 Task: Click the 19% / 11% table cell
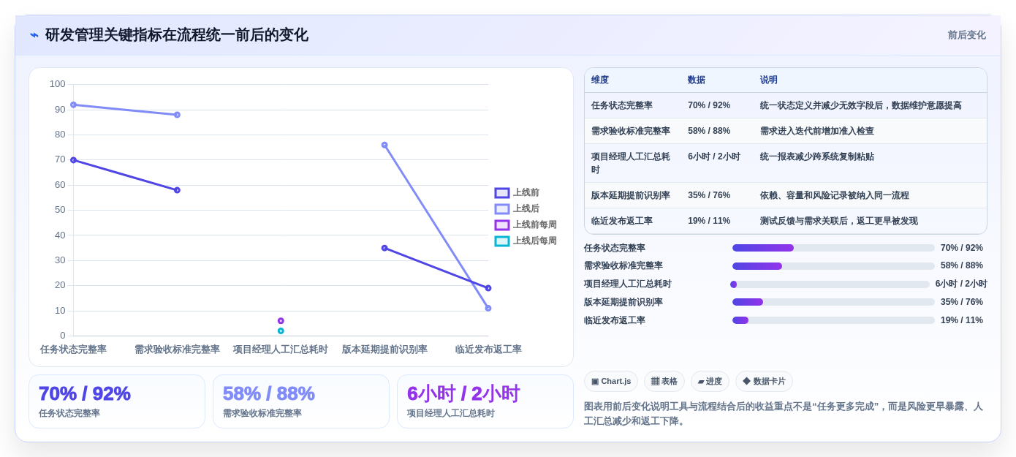coord(709,221)
